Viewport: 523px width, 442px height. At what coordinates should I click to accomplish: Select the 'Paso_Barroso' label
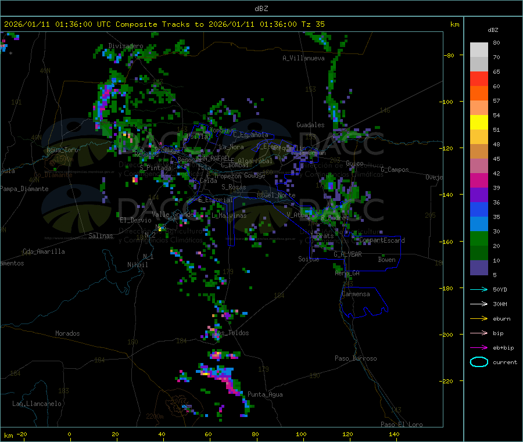[356, 358]
